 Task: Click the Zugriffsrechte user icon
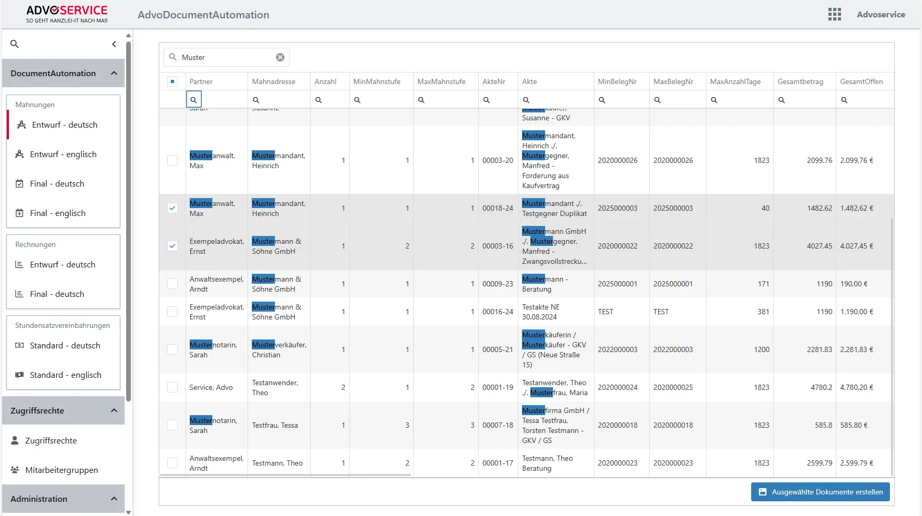click(14, 440)
